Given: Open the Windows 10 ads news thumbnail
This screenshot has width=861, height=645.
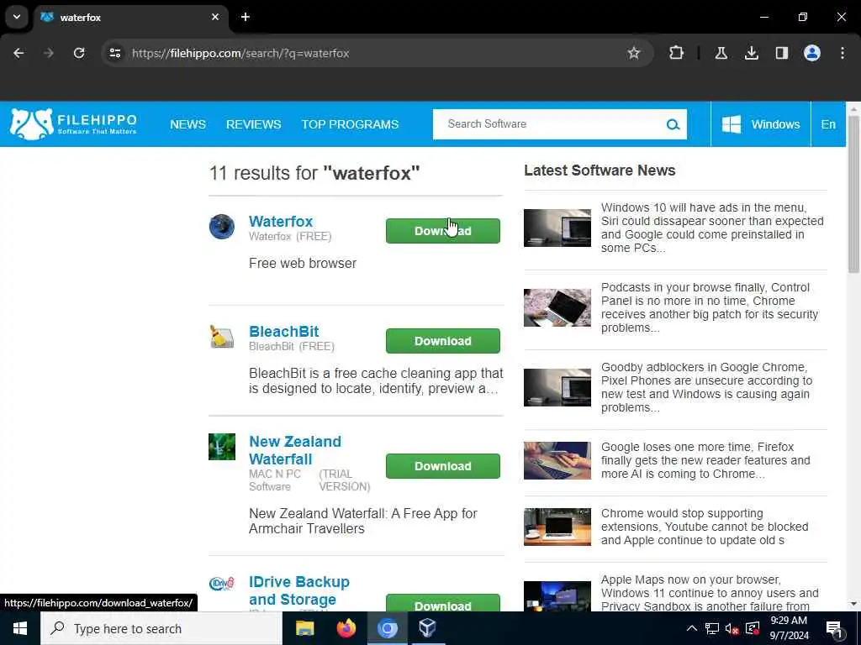Looking at the screenshot, I should click(557, 228).
